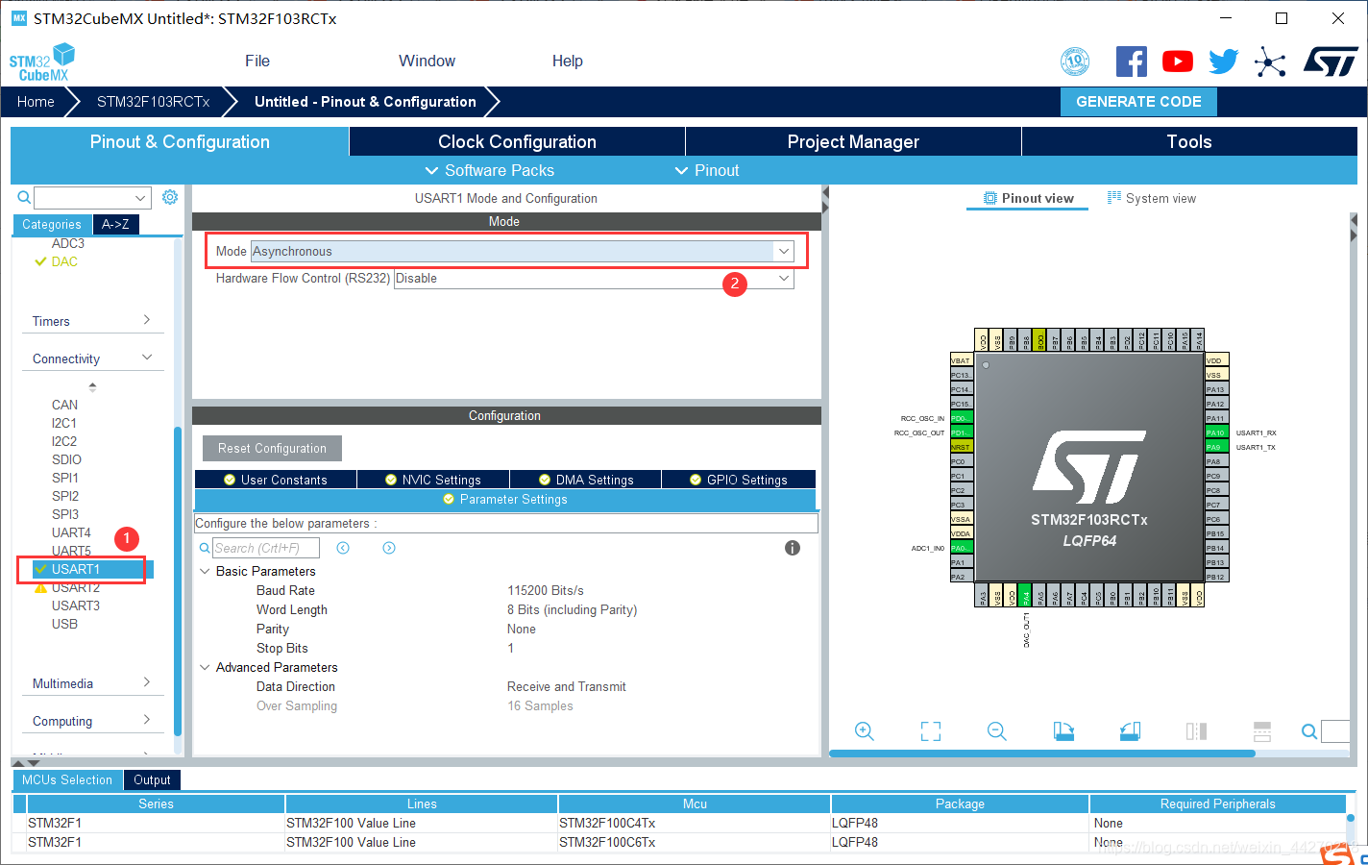Open the NVIC Settings tab

coord(432,480)
